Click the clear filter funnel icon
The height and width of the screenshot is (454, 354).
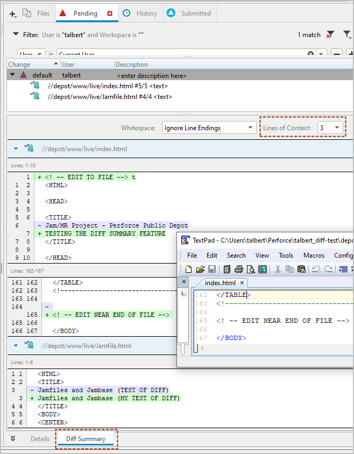tap(330, 35)
